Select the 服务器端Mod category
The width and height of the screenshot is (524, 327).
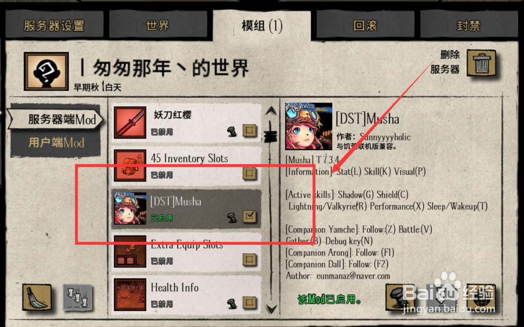(x=56, y=119)
